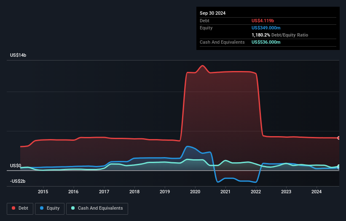346x221 pixels.
Task: Click the red Debt legend dot
Action: pyautogui.click(x=13, y=208)
